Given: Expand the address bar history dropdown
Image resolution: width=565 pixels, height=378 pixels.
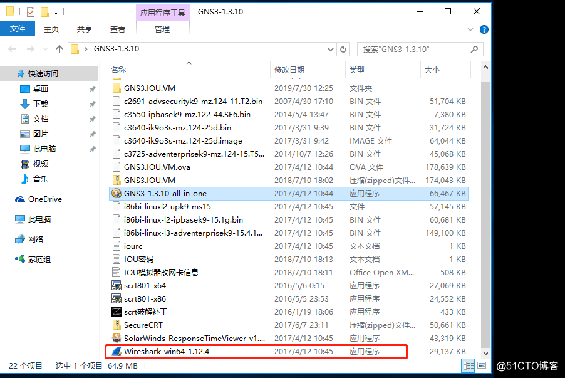Looking at the screenshot, I should [331, 50].
